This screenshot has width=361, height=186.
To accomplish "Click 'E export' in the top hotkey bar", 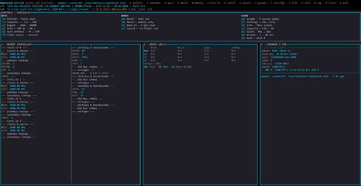I will 245,3.
